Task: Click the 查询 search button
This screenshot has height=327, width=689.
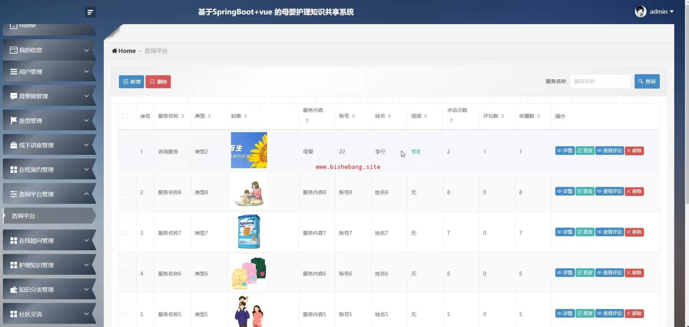Action: 647,81
